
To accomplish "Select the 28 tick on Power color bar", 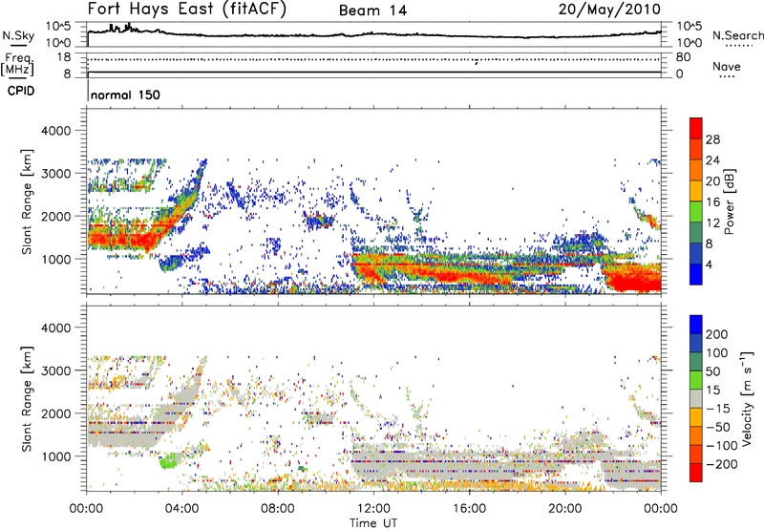I will [x=712, y=139].
